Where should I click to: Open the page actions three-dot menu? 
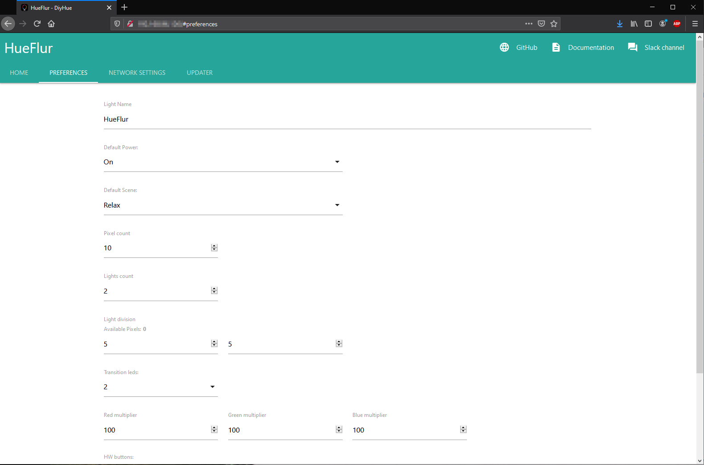[x=529, y=24]
